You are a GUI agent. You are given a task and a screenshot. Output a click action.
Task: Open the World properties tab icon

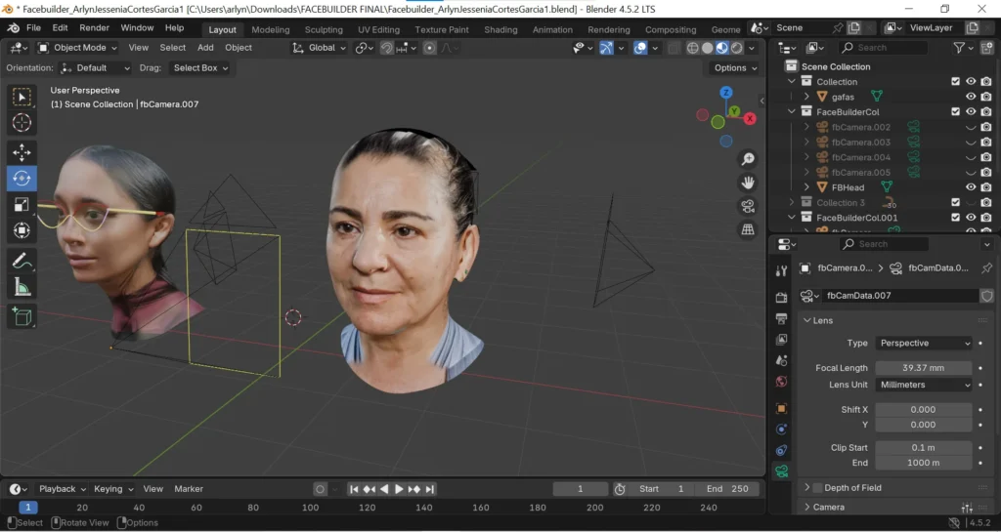[x=781, y=382]
